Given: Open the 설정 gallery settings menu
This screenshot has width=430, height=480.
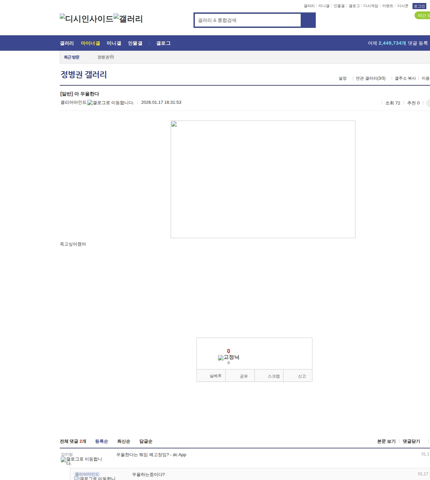Looking at the screenshot, I should [x=342, y=78].
